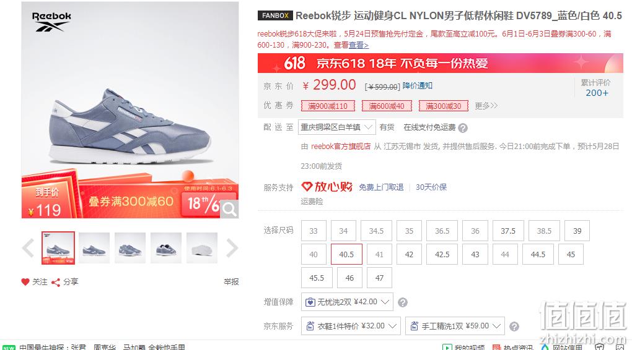
Task: Open the reebok官方旗舰店 store link
Action: point(341,147)
